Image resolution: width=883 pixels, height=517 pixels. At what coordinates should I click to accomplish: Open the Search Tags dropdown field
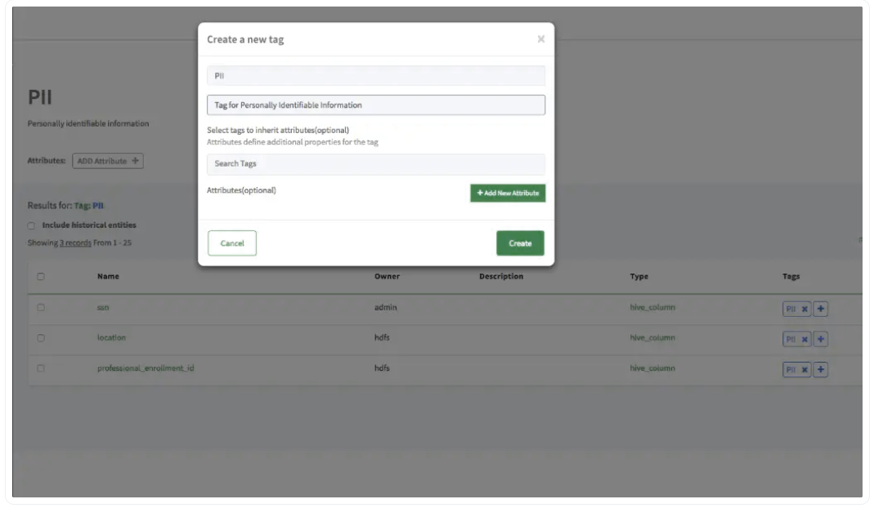tap(375, 164)
